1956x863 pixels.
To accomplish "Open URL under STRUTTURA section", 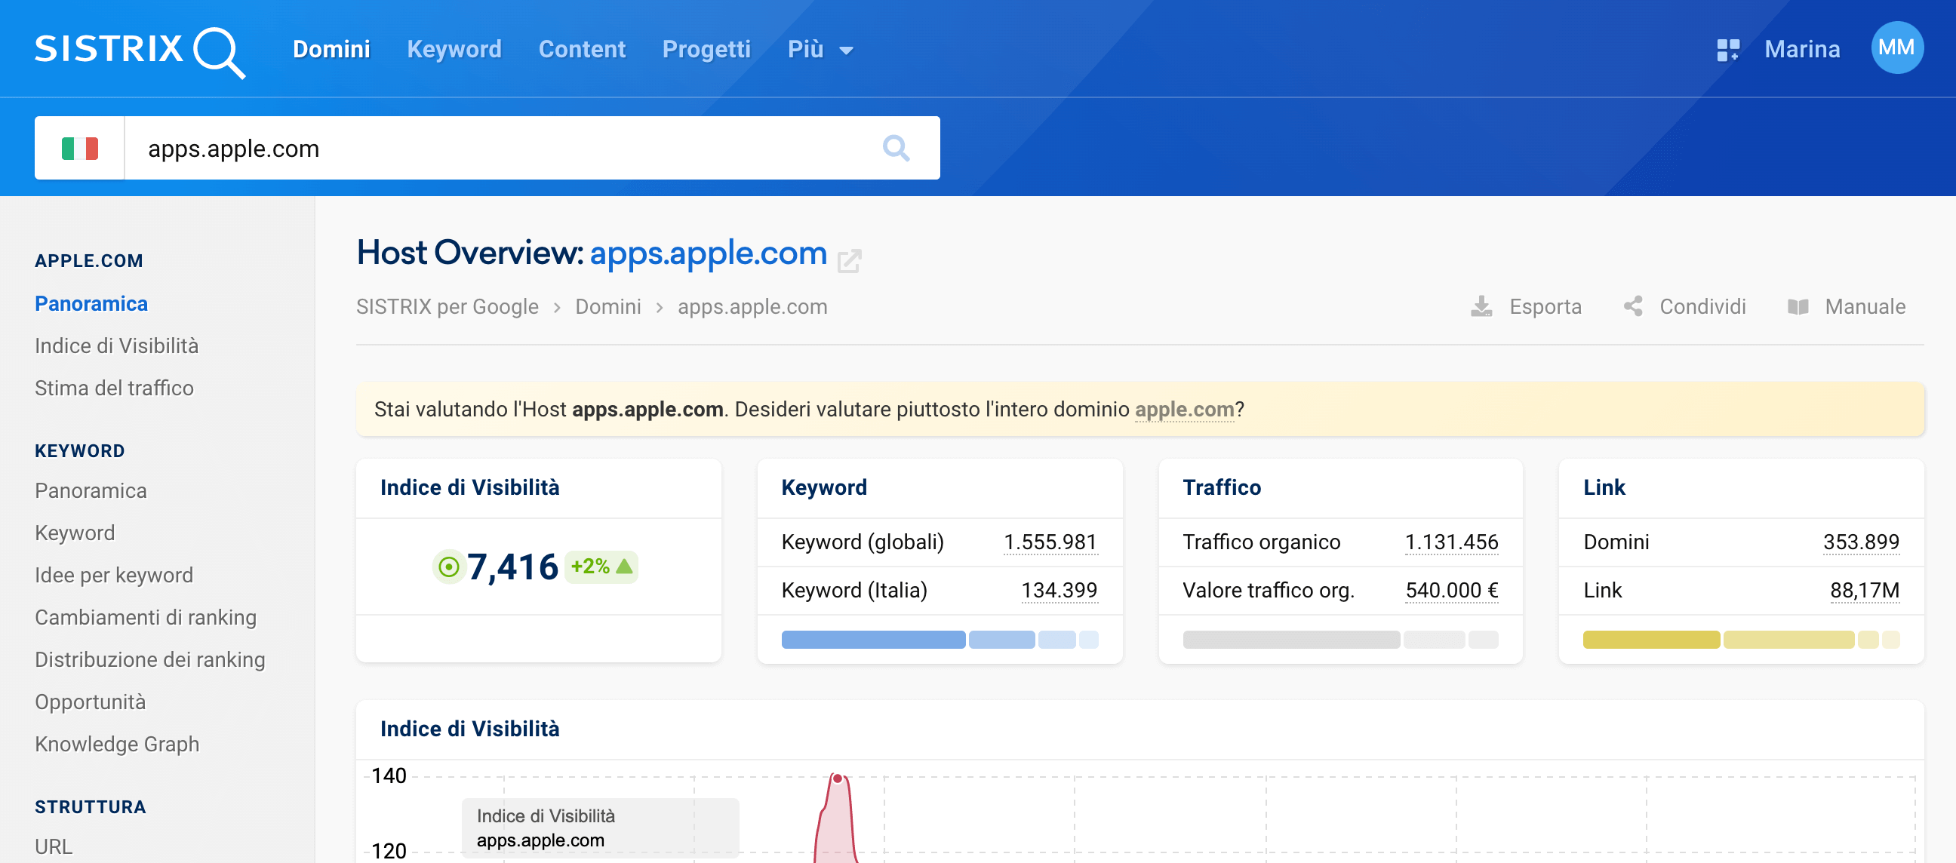I will tap(53, 846).
